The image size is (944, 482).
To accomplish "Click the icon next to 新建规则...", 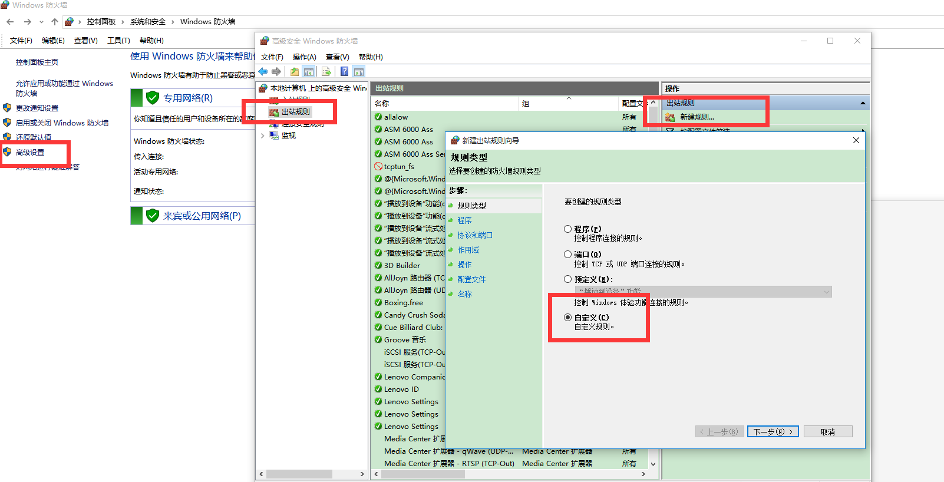I will click(x=670, y=117).
